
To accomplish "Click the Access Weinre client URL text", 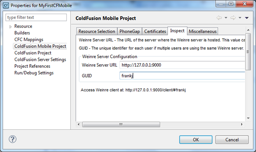I will click(133, 90).
